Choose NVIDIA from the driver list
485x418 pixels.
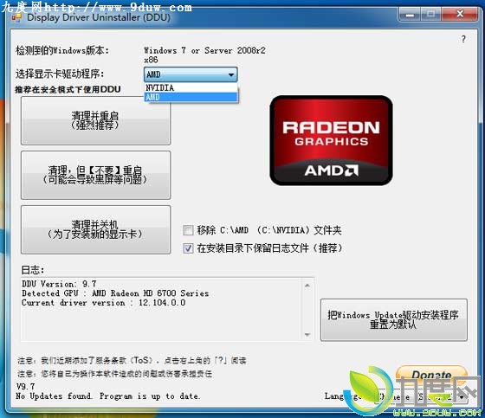(x=191, y=87)
